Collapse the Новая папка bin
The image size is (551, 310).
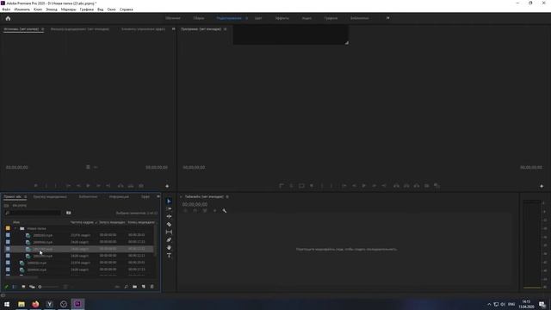(x=15, y=228)
